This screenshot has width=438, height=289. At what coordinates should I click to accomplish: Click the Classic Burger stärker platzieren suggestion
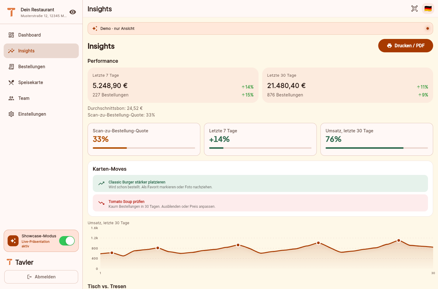tap(260, 183)
